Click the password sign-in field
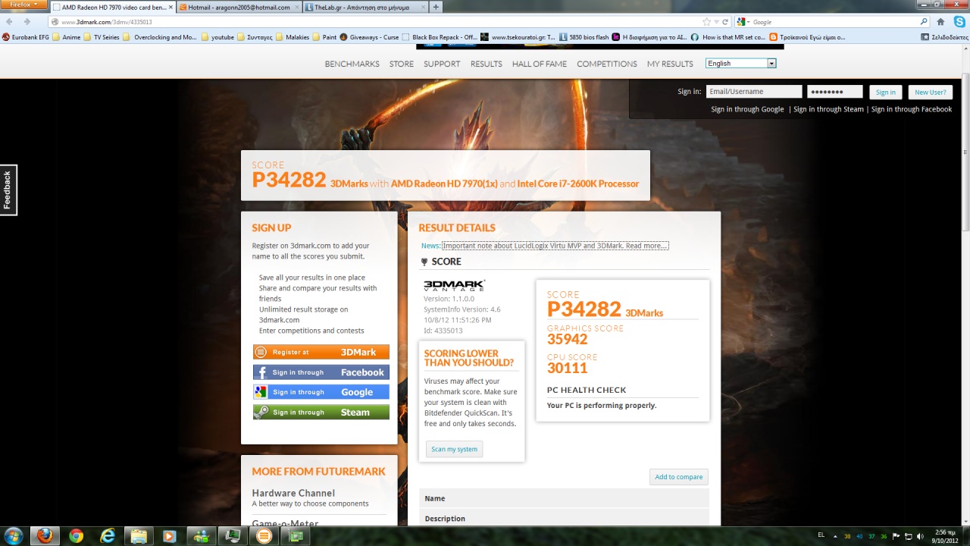The image size is (970, 546). click(x=835, y=92)
